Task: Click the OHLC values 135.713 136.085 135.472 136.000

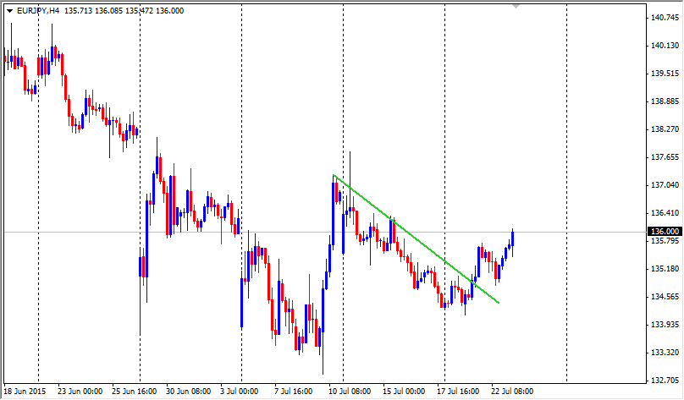Action: coord(124,11)
